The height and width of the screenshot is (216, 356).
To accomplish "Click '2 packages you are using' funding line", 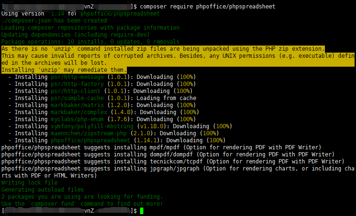I will coord(82,196).
